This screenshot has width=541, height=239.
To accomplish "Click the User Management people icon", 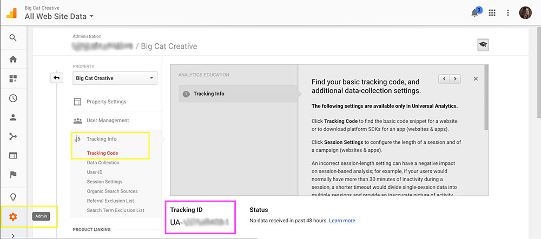I will pos(77,121).
